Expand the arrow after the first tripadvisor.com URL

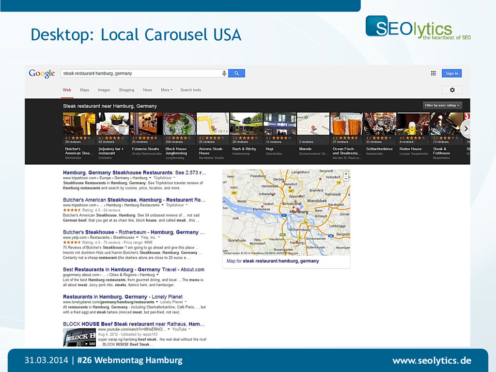tap(150, 178)
